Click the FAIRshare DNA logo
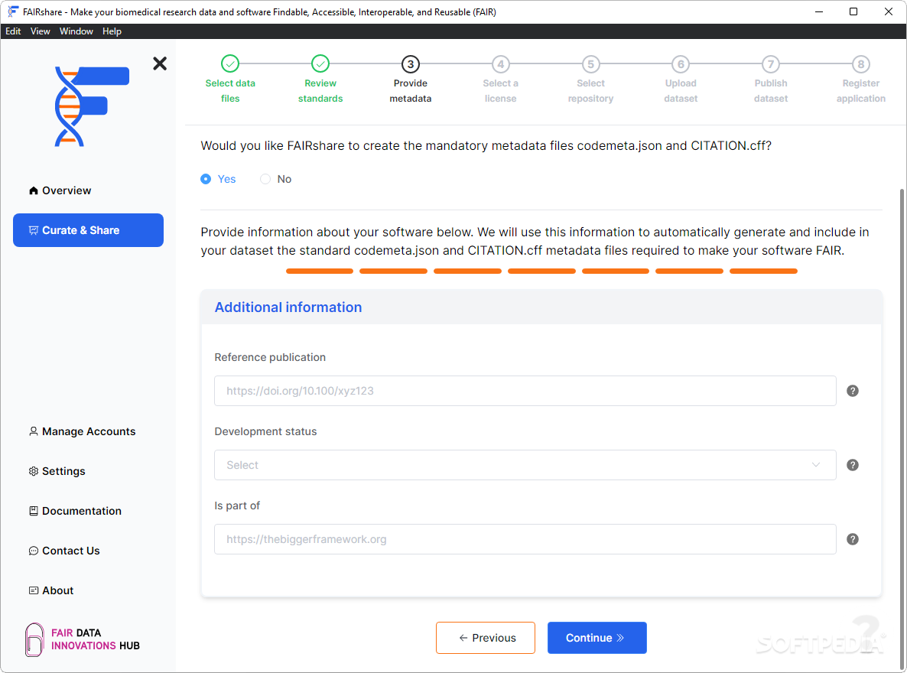 coord(92,106)
